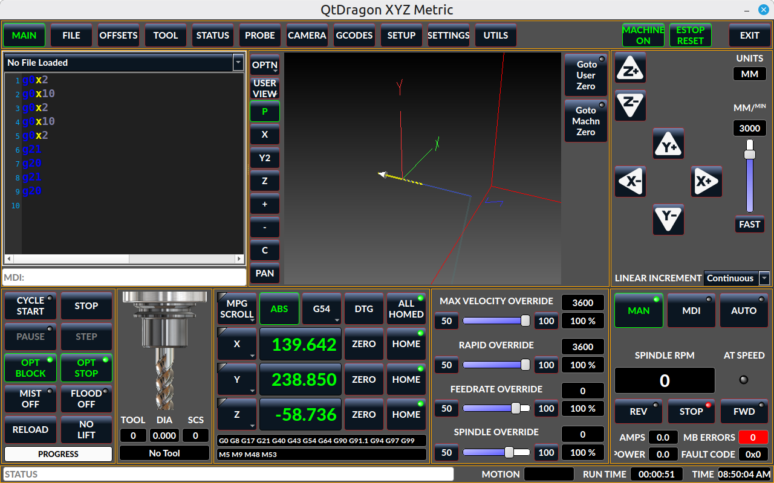
Task: Click the spindle tool image
Action: coord(164,350)
